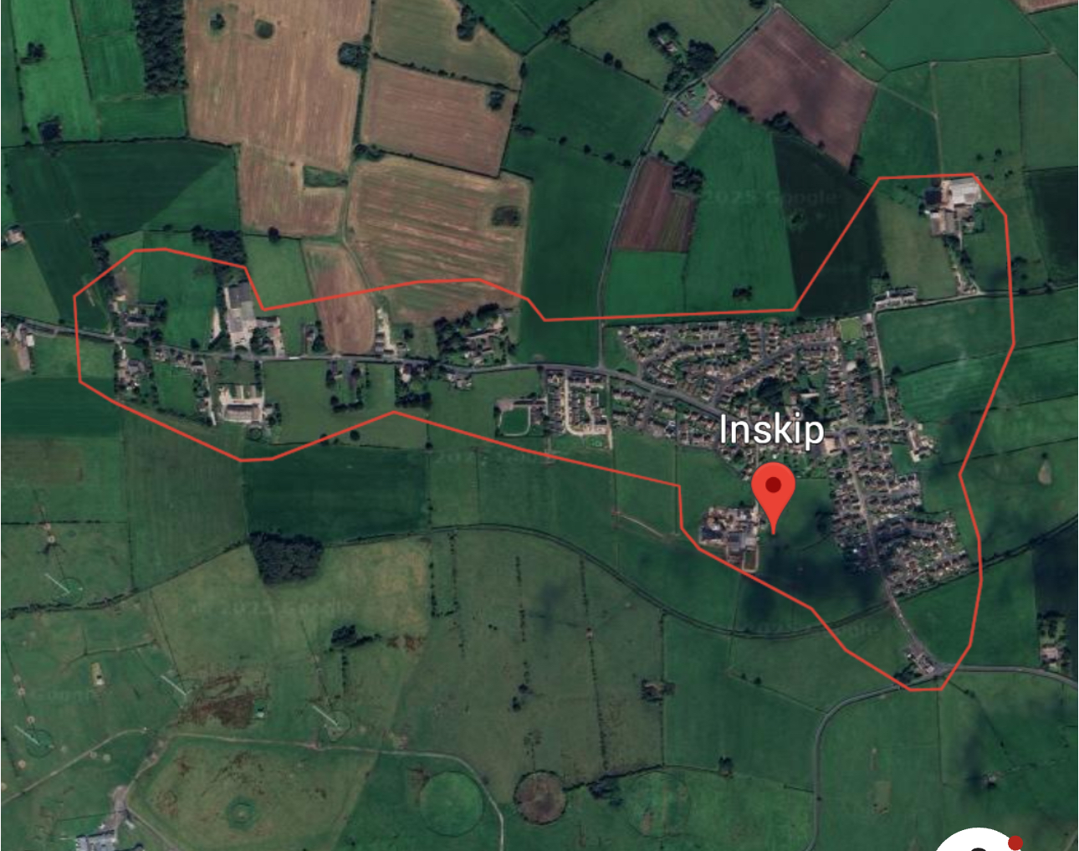Screen dimensions: 1079x851
Task: Select the cream-road cul-de-sac housing estate
Action: point(575,405)
